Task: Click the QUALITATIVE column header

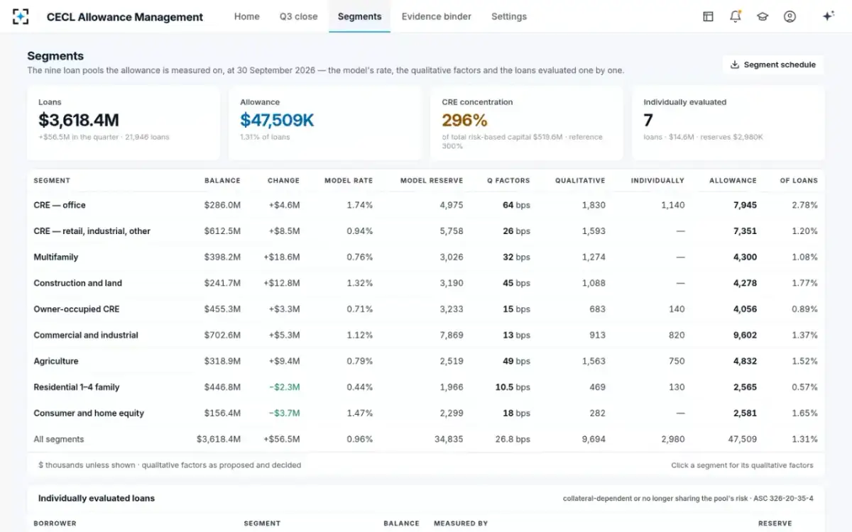Action: [x=580, y=181]
